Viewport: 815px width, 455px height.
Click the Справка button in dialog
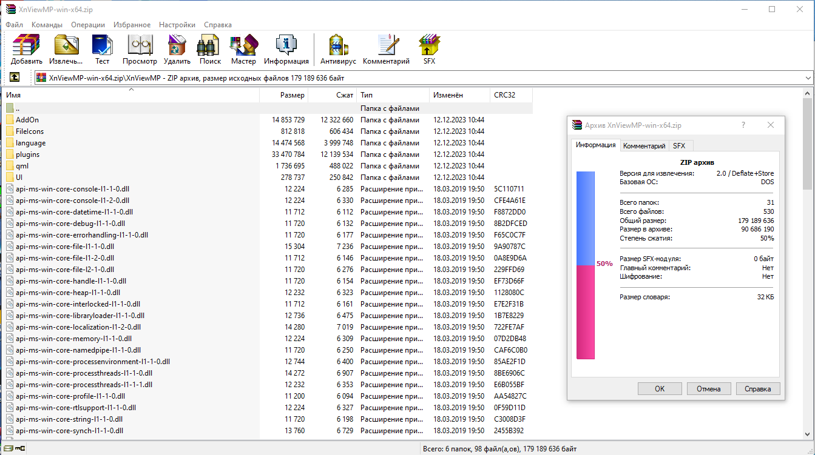click(x=758, y=389)
